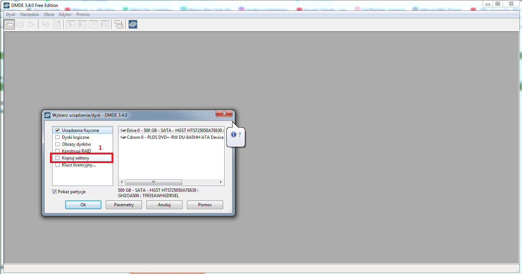Viewport: 522px width, 274px height.
Task: Close the DMDE main window
Action: (x=511, y=4)
